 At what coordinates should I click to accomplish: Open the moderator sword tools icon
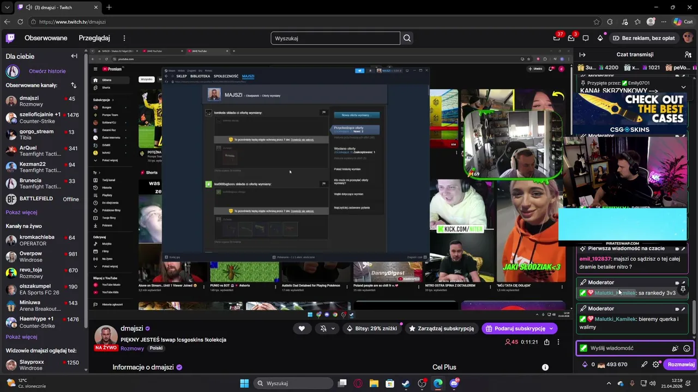[644, 365]
